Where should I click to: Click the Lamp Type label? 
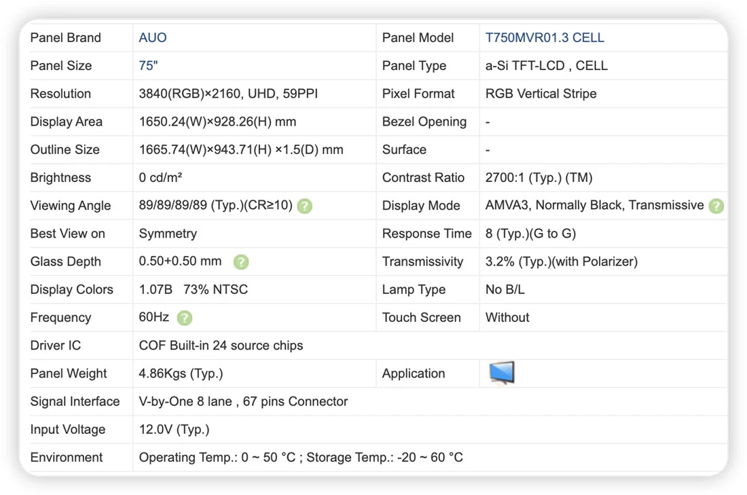point(413,290)
